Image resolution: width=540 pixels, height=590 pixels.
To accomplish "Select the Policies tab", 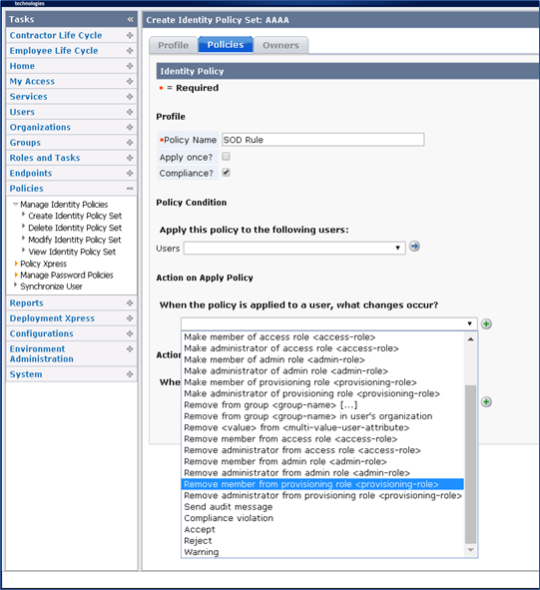I will click(x=226, y=45).
